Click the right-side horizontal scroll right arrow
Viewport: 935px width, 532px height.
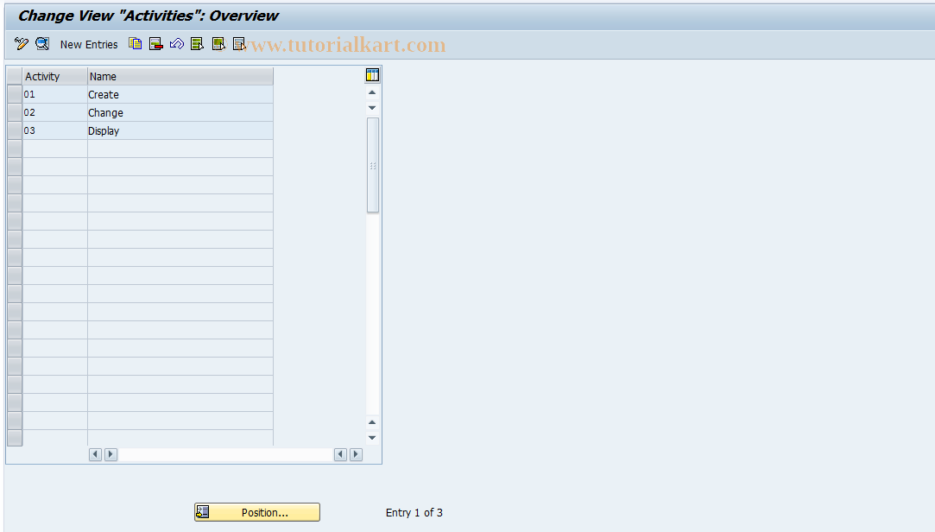tap(356, 454)
